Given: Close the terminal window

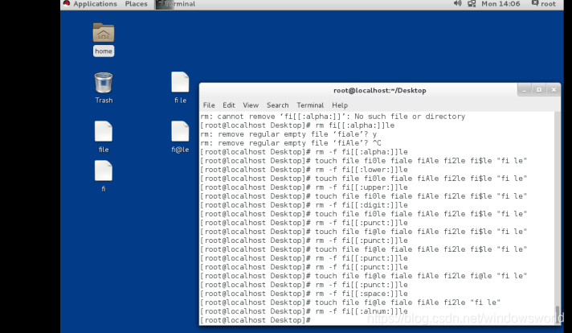Looking at the screenshot, I should pyautogui.click(x=554, y=90).
